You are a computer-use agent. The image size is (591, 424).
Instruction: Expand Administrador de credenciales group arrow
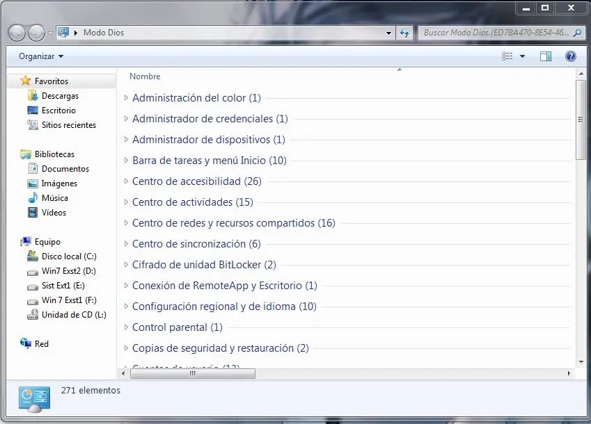pyautogui.click(x=126, y=118)
